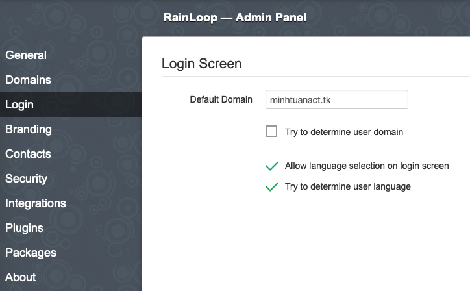Image resolution: width=470 pixels, height=291 pixels.
Task: Switch to the Integrations section
Action: point(36,203)
